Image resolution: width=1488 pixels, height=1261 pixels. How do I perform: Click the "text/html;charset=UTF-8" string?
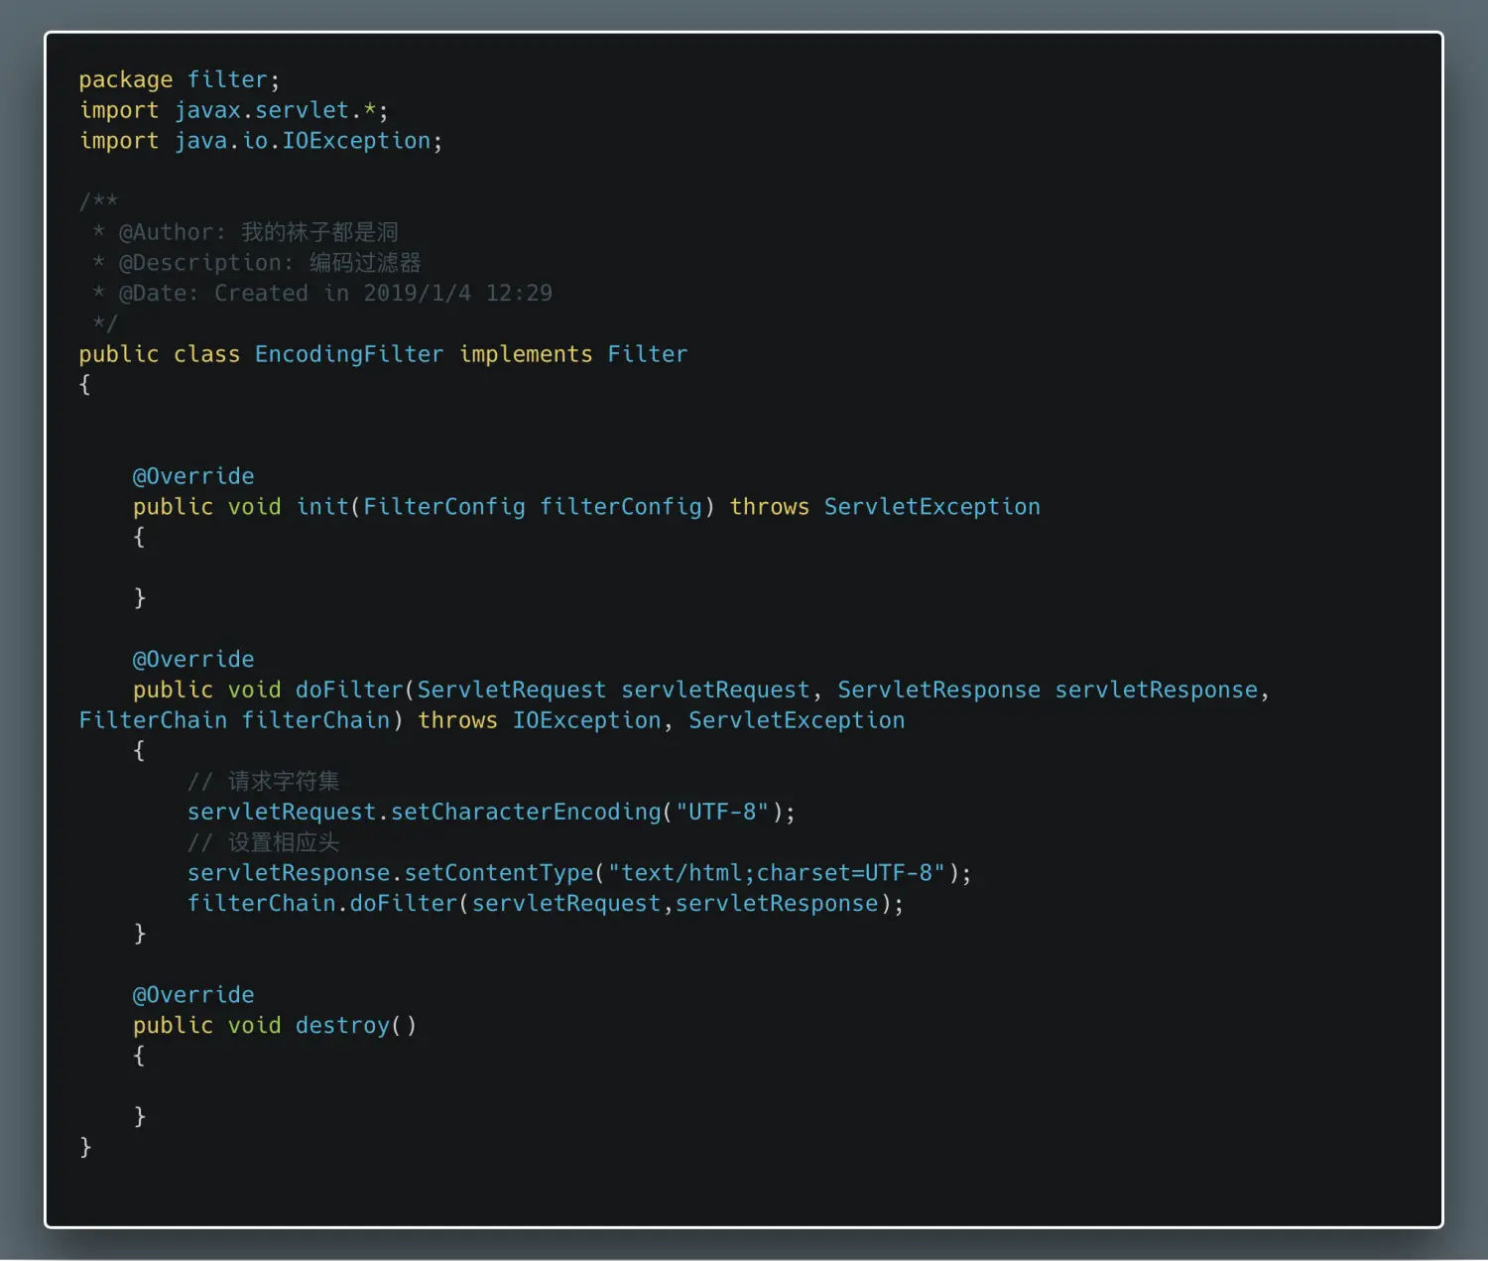point(777,873)
